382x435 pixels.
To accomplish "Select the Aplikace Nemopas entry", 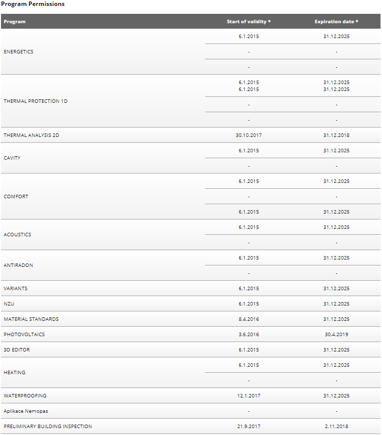I will tap(26, 411).
